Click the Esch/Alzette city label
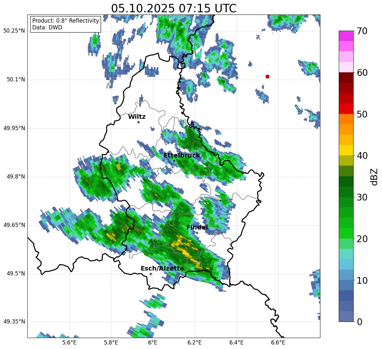 [162, 268]
